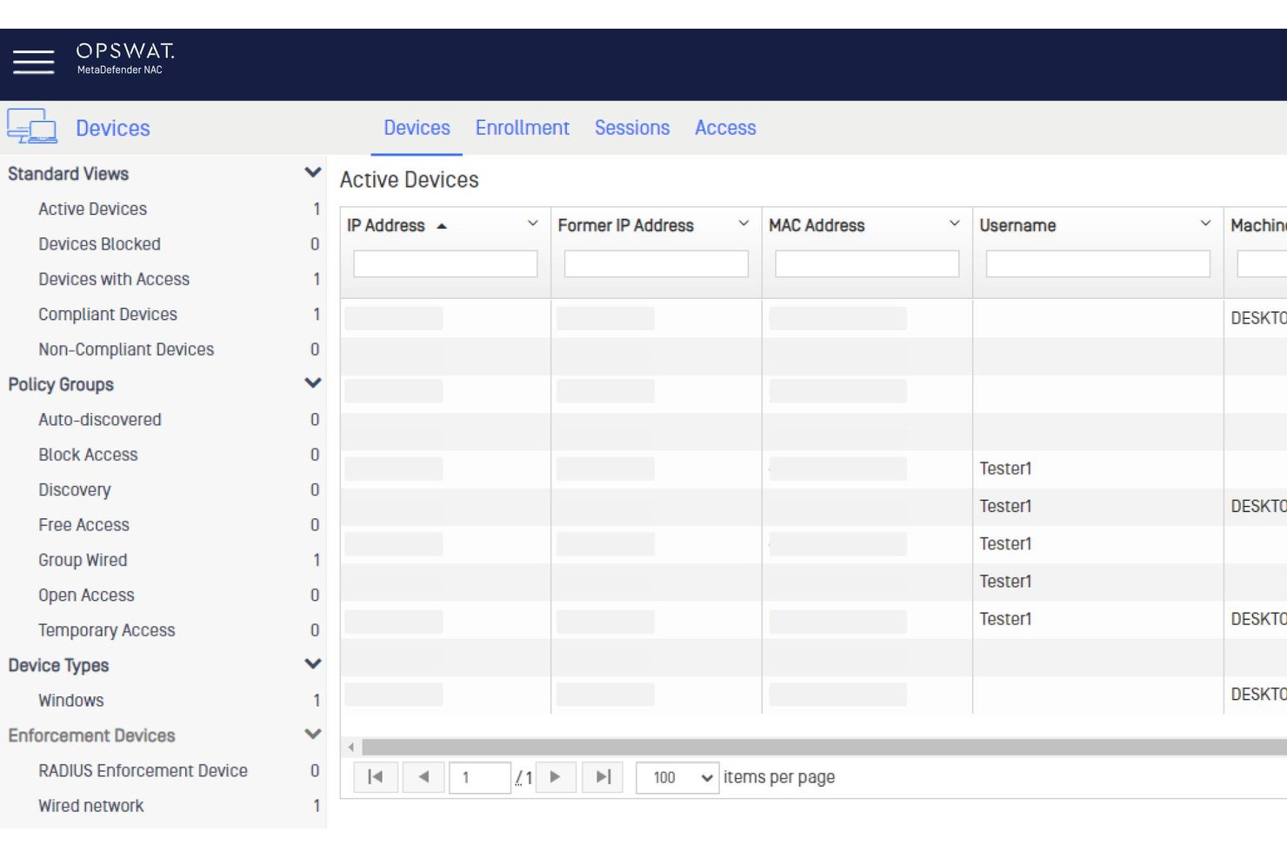The width and height of the screenshot is (1287, 858).
Task: Click the current page number field
Action: tap(479, 777)
